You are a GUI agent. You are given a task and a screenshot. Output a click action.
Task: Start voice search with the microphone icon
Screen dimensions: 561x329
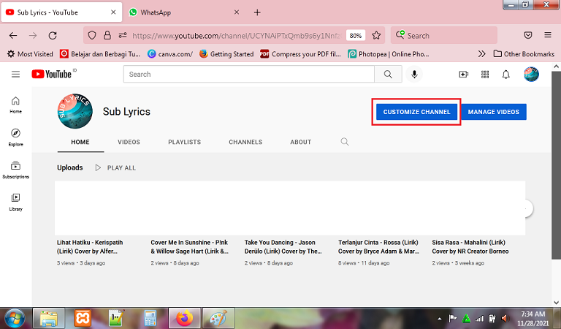414,74
